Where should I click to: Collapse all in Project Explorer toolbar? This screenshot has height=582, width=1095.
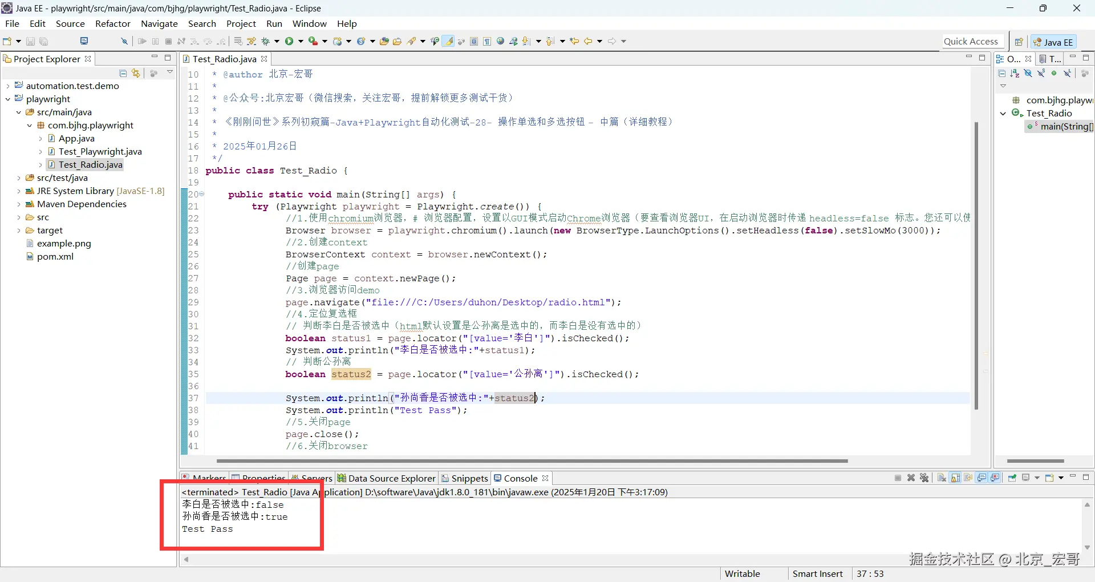123,73
